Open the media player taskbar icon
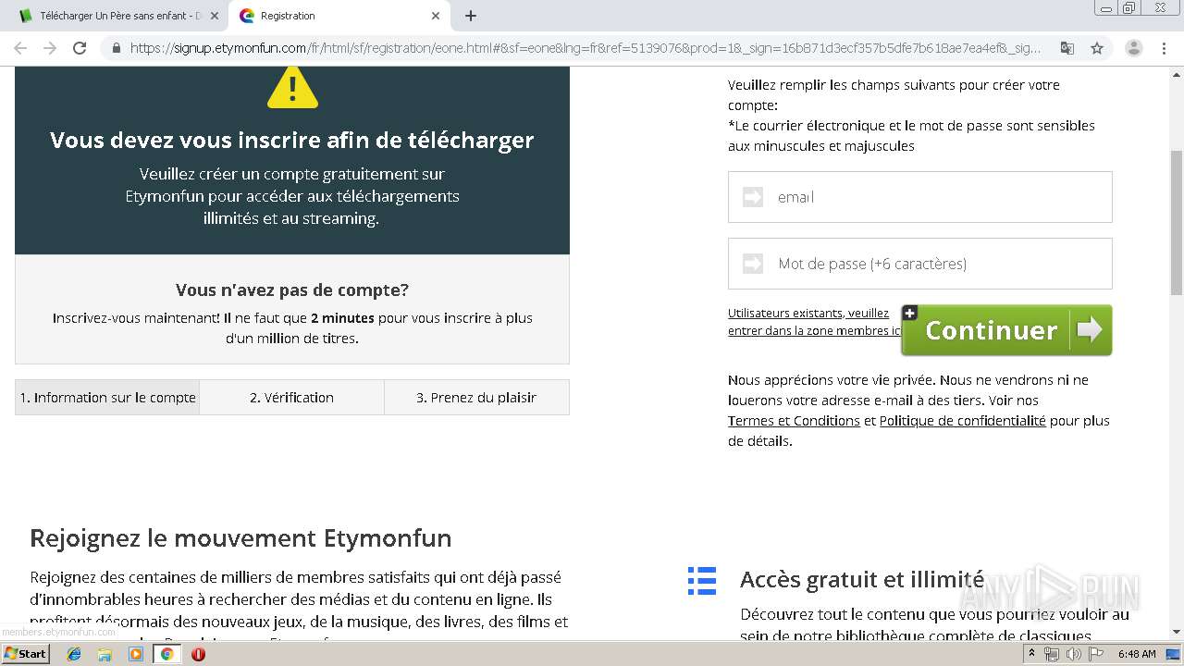The width and height of the screenshot is (1184, 666). point(136,654)
